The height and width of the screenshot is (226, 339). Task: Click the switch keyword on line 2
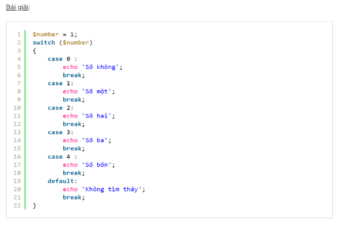(x=44, y=42)
